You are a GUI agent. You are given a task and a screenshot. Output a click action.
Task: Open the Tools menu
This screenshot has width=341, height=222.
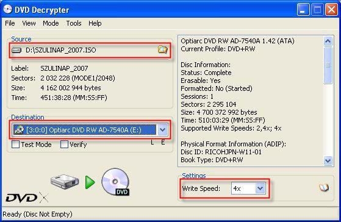point(74,23)
